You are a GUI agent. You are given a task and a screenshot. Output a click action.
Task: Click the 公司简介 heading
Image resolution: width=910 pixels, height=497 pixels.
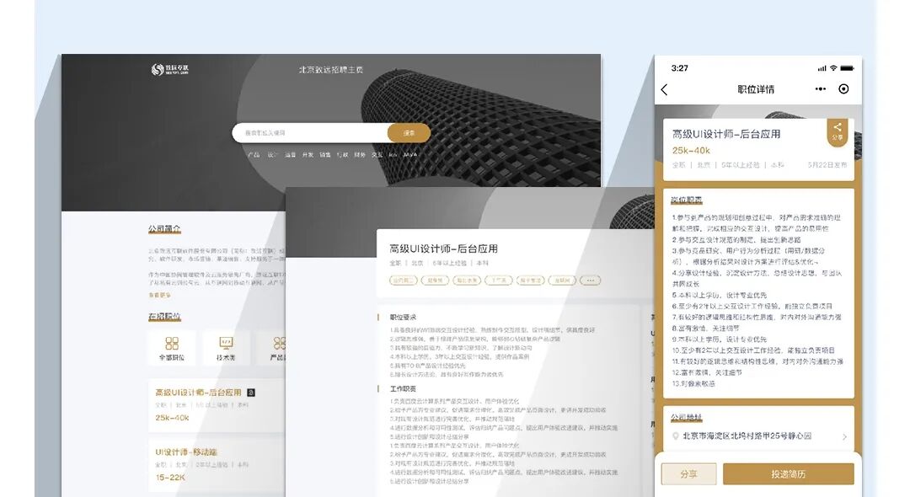point(164,228)
